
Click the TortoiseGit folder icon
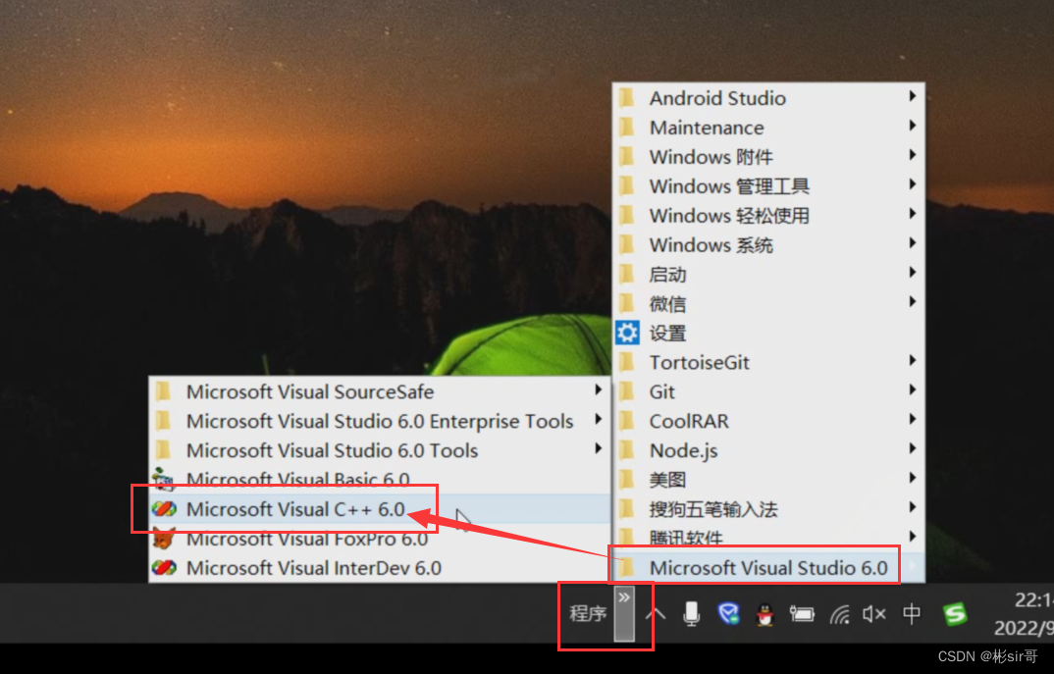[x=626, y=362]
